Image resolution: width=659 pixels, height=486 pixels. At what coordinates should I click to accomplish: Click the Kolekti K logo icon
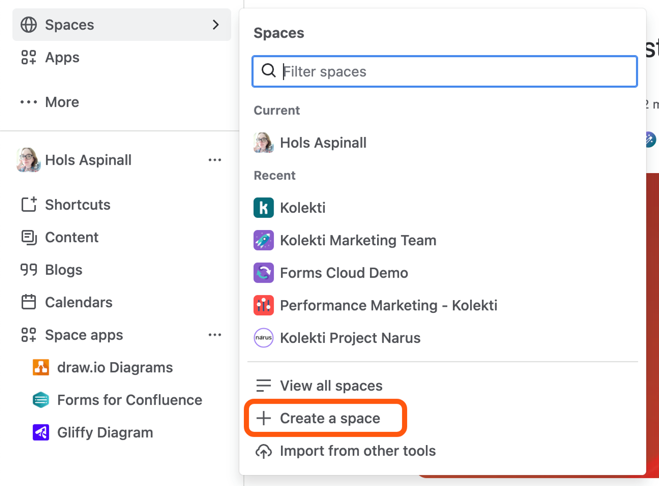tap(264, 207)
